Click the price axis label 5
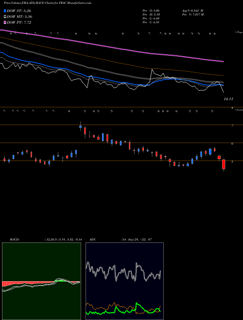Viewport: 243px width, 320px height. [232, 161]
